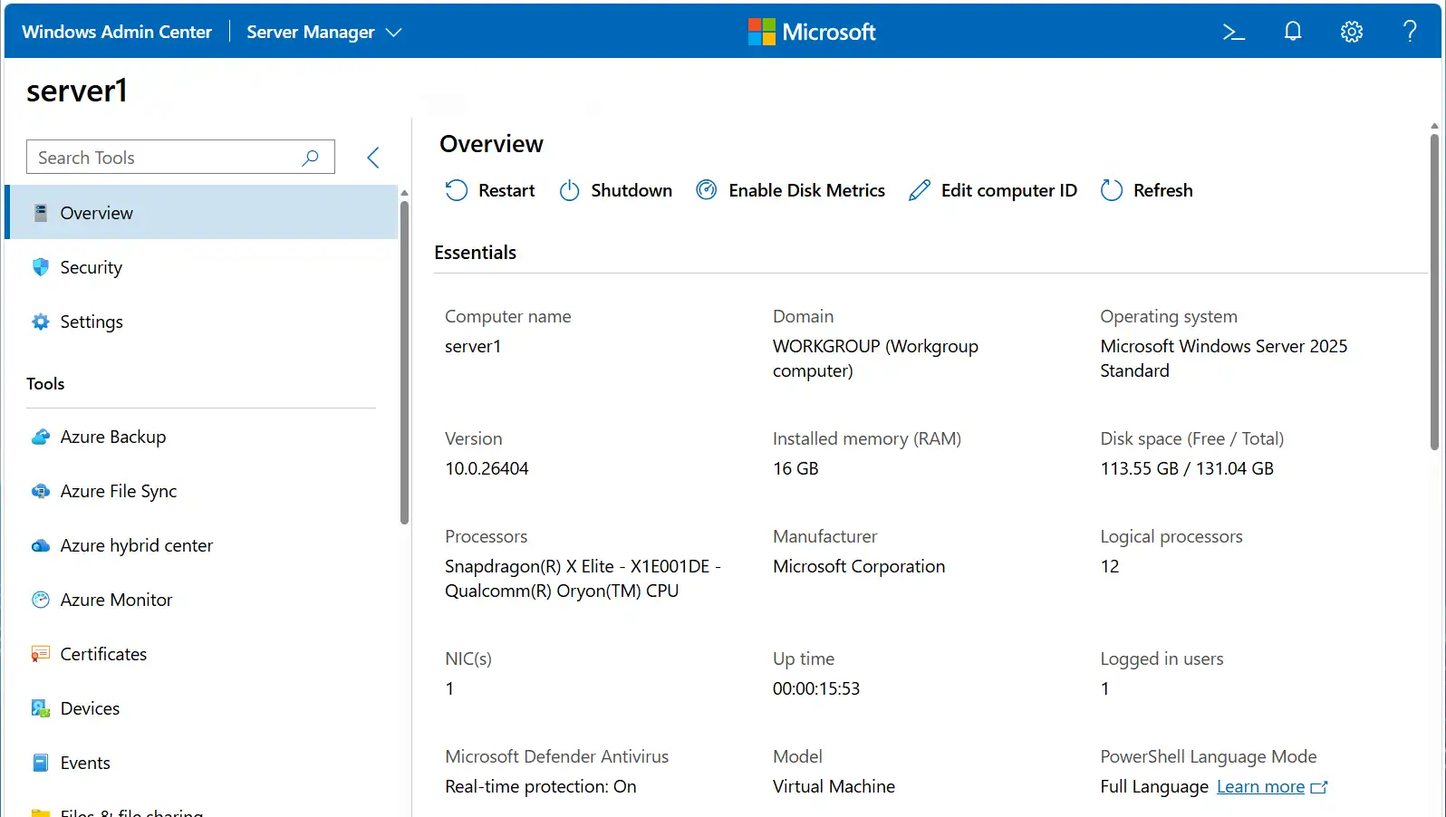Click the help question mark icon
Image resolution: width=1446 pixels, height=817 pixels.
coord(1410,32)
